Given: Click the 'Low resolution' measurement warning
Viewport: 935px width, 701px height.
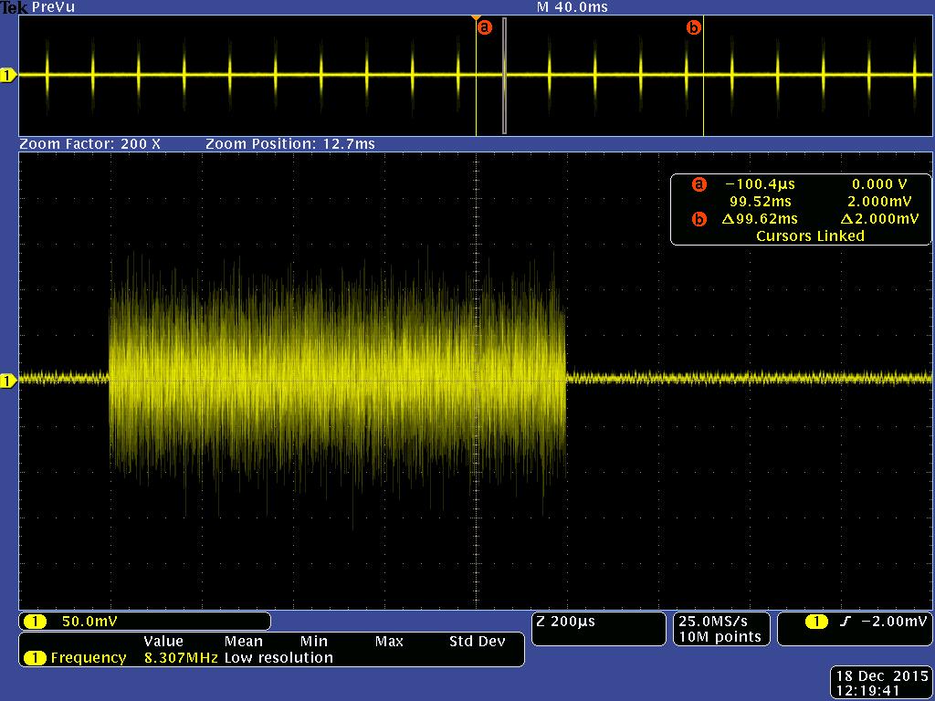Looking at the screenshot, I should [278, 658].
